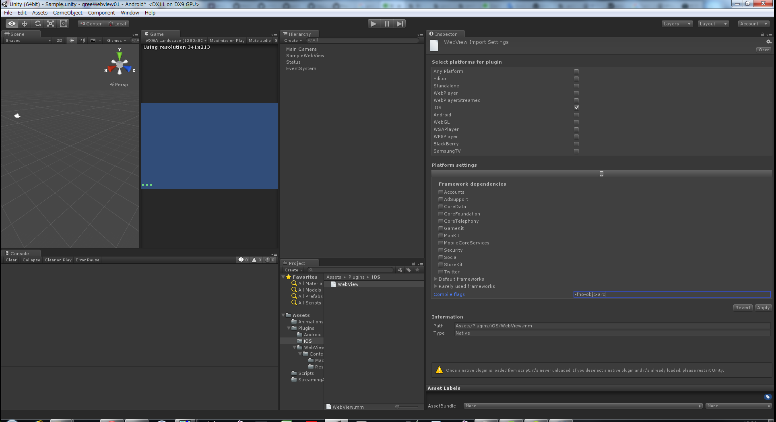Uncheck the iOS platform checkbox

(576, 108)
